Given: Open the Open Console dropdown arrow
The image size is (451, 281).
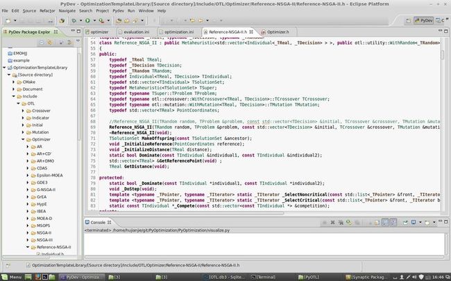Looking at the screenshot, I should coord(434,222).
